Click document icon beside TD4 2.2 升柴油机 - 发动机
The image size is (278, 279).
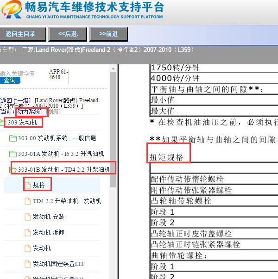pos(28,201)
